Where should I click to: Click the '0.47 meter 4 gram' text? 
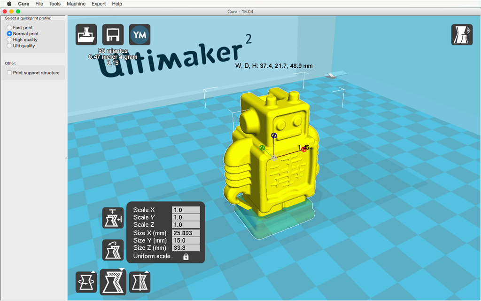coord(113,57)
